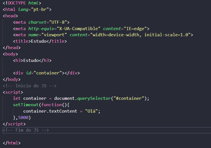Image resolution: width=211 pixels, height=148 pixels.
Task: Click the "#container" selector string
Action: [x=129, y=98]
